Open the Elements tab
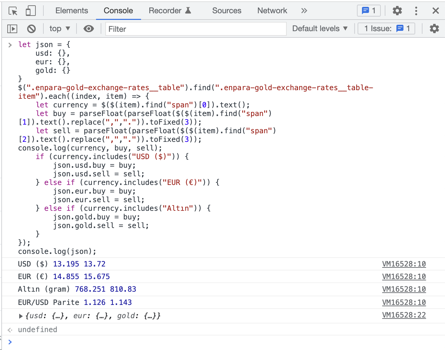445x350 pixels. [72, 11]
